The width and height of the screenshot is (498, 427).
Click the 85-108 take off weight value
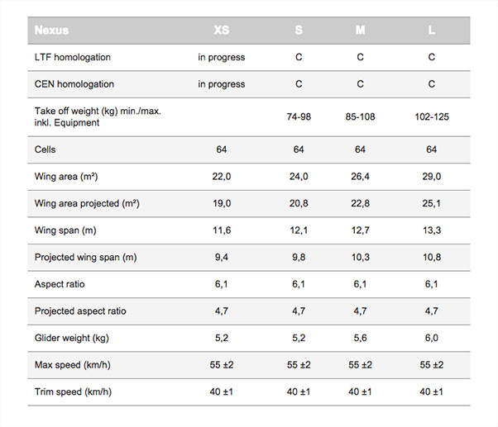tap(360, 116)
